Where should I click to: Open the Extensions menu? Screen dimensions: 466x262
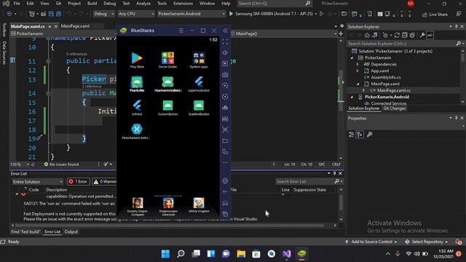[x=183, y=4]
